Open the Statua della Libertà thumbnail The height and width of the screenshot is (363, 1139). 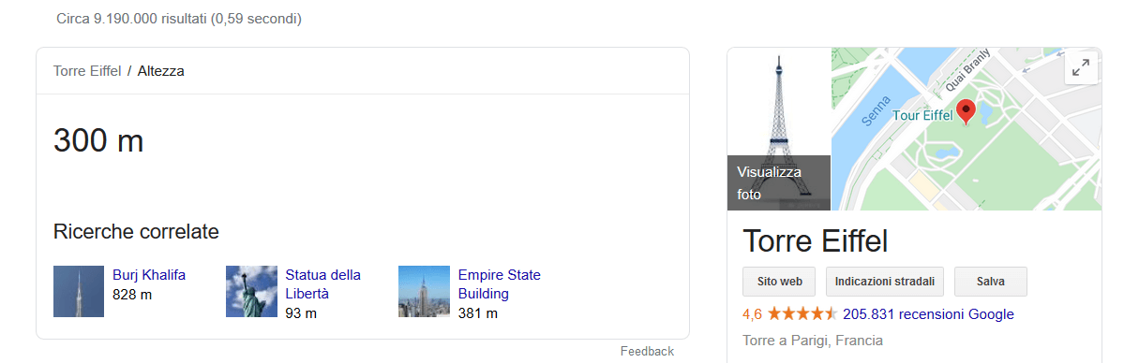click(x=251, y=292)
